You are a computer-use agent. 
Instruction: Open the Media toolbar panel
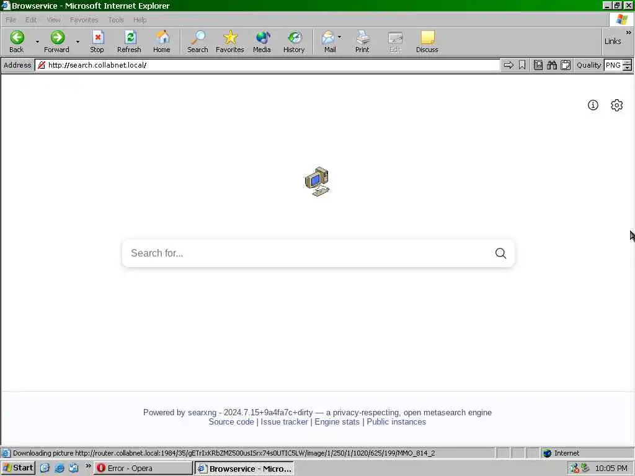[x=262, y=42]
